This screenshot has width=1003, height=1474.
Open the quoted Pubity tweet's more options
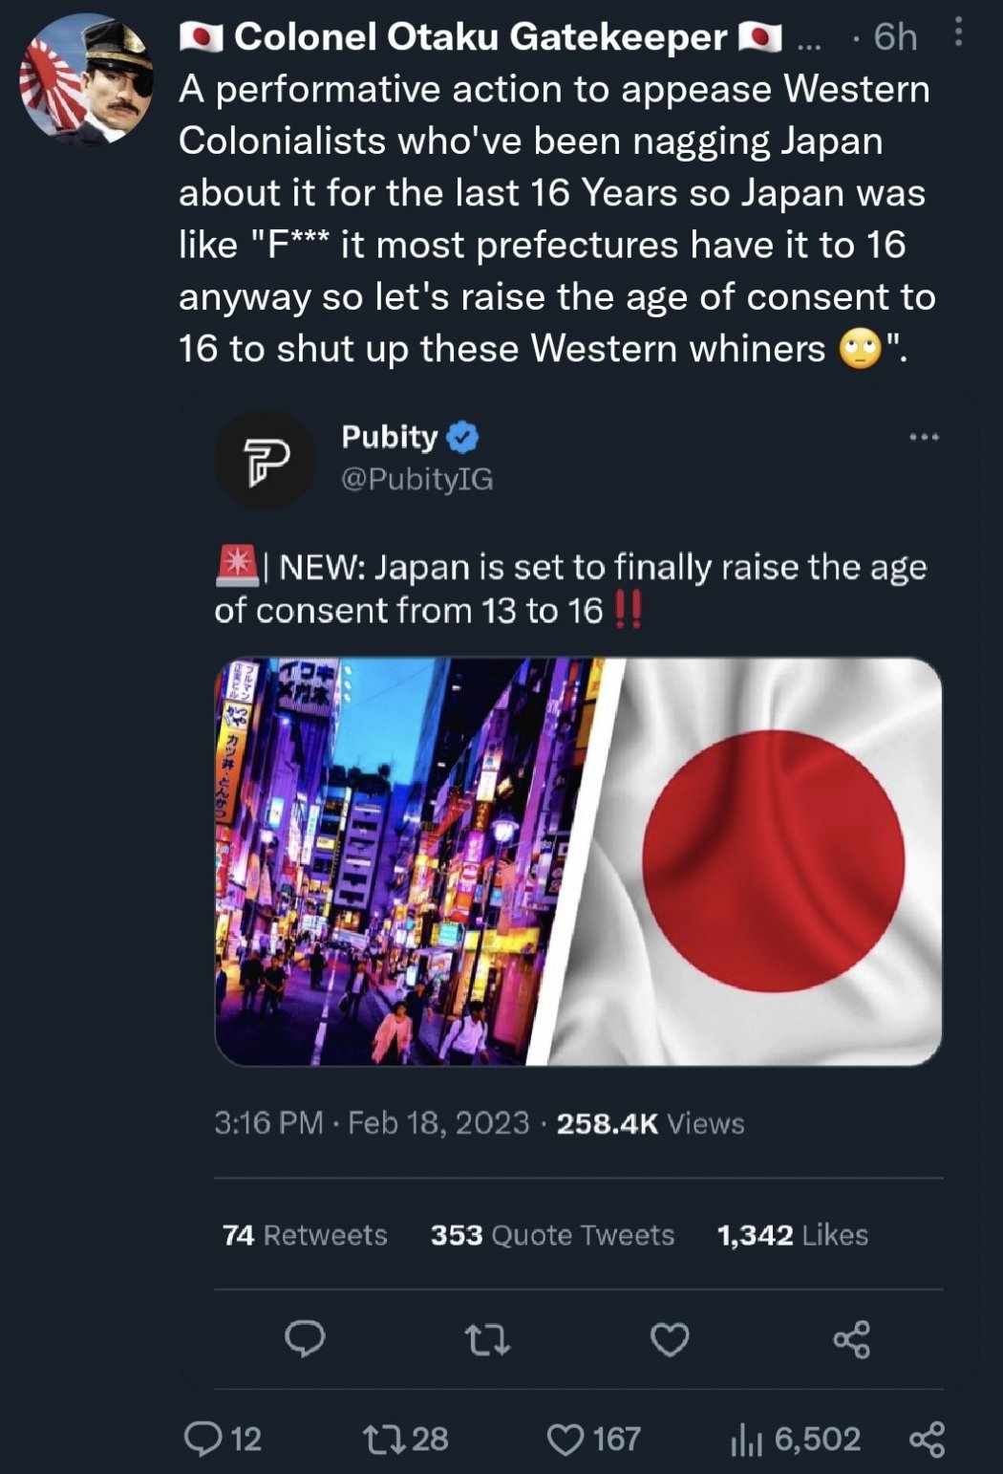tap(924, 438)
